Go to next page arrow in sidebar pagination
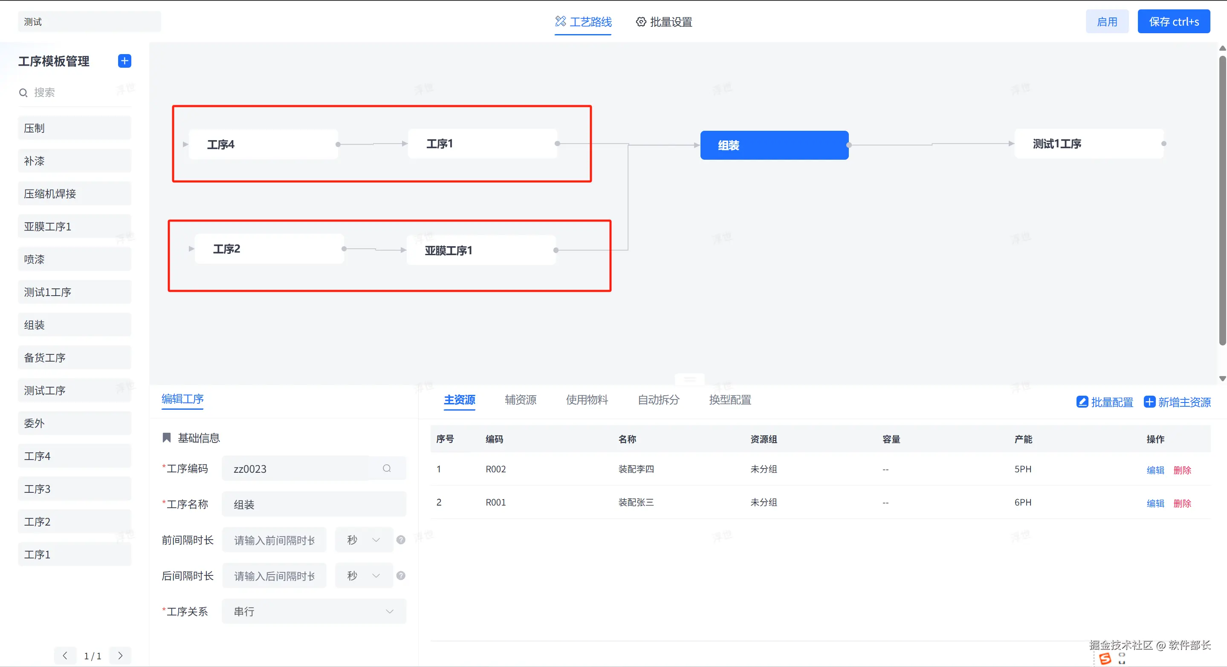This screenshot has height=667, width=1227. pyautogui.click(x=121, y=655)
